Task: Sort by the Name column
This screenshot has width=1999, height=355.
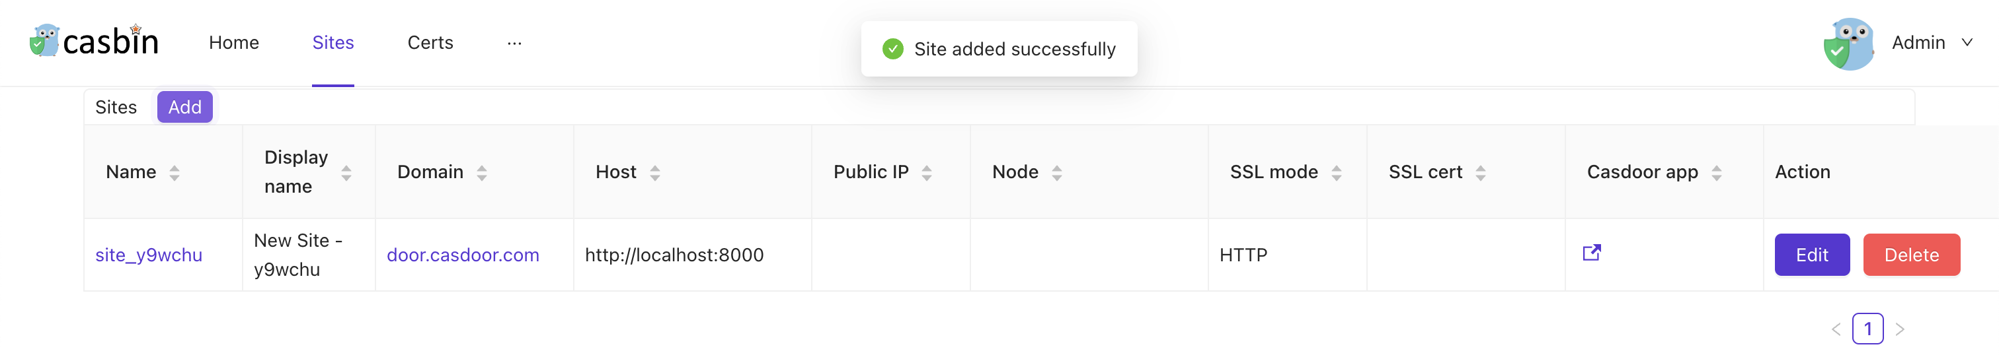Action: coord(174,173)
